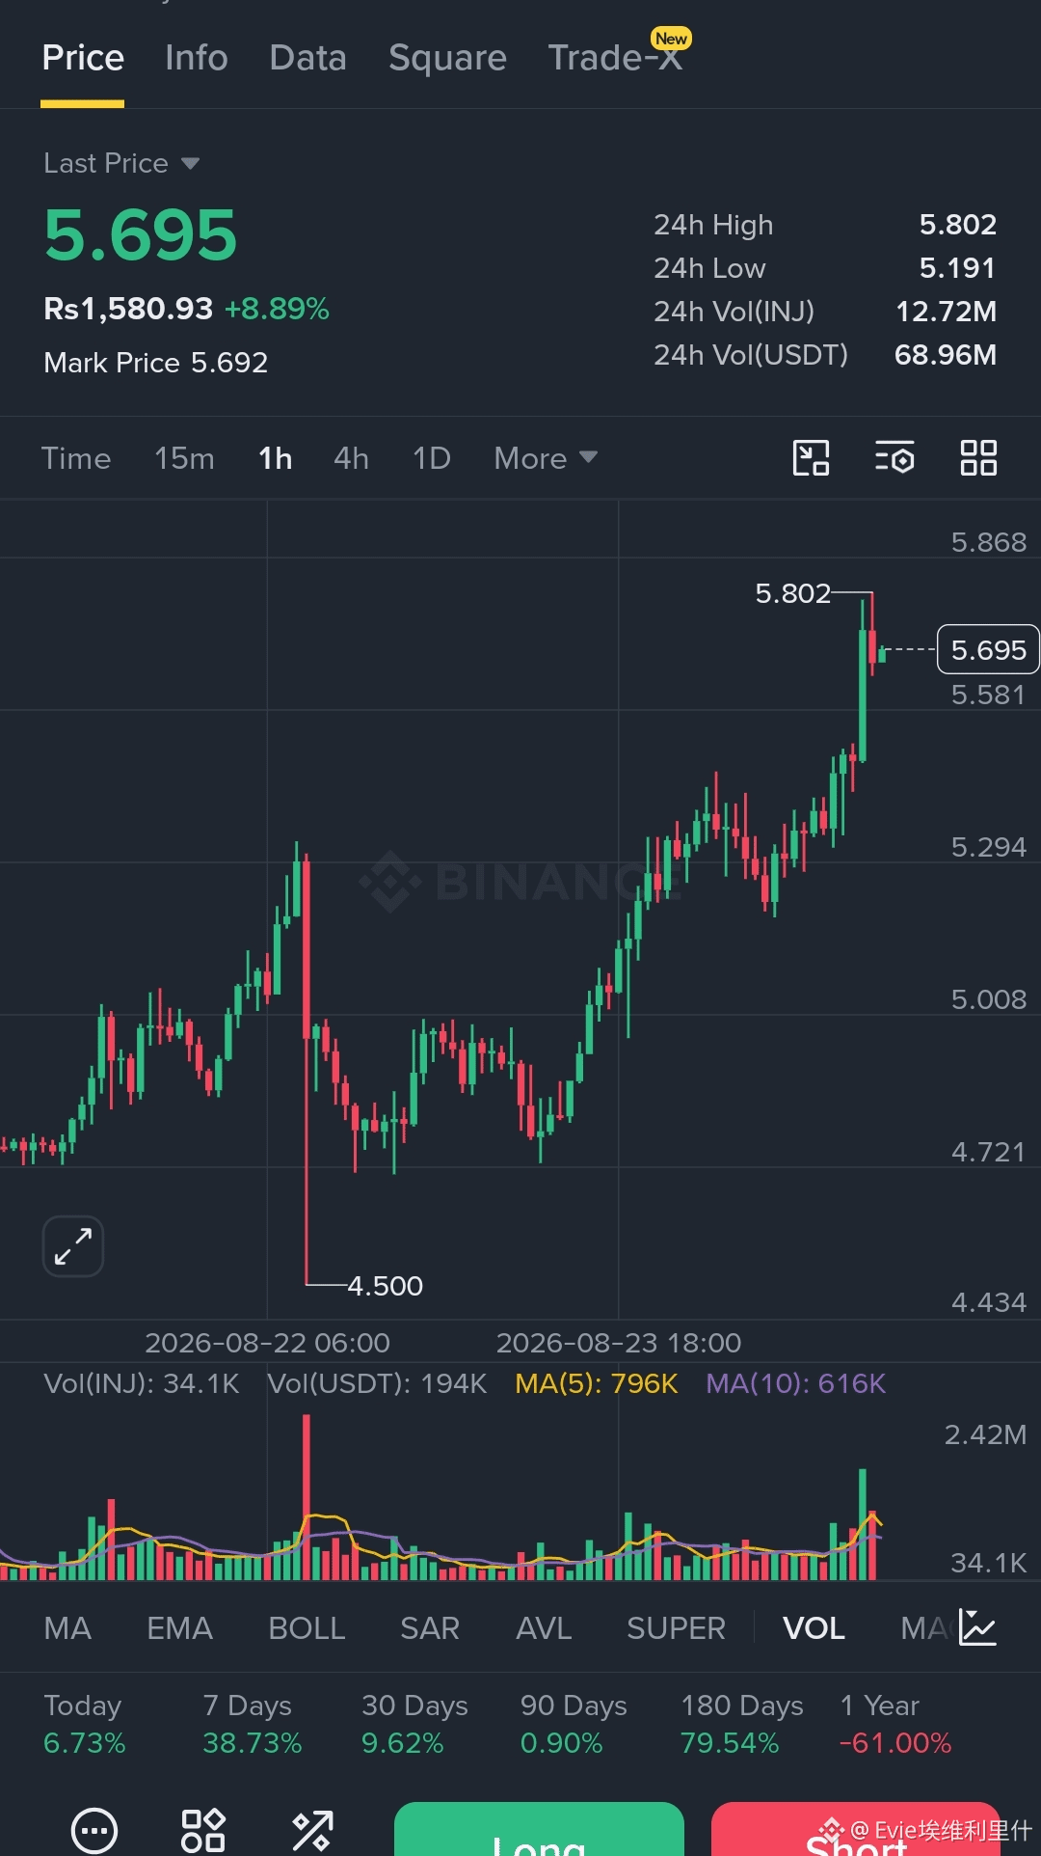The height and width of the screenshot is (1856, 1041).
Task: Tap the Rs1,580.93 converted price
Action: (x=128, y=309)
